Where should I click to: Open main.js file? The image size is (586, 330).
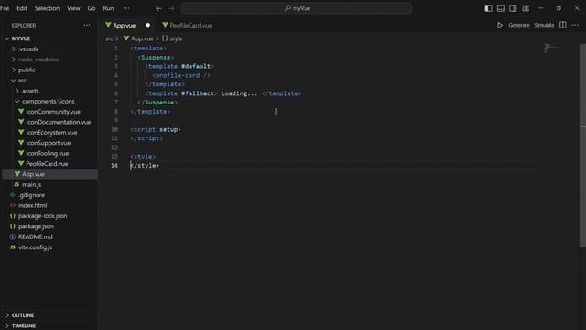pos(31,184)
